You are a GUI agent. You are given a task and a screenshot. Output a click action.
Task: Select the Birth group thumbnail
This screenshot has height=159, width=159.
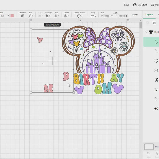[151, 32]
